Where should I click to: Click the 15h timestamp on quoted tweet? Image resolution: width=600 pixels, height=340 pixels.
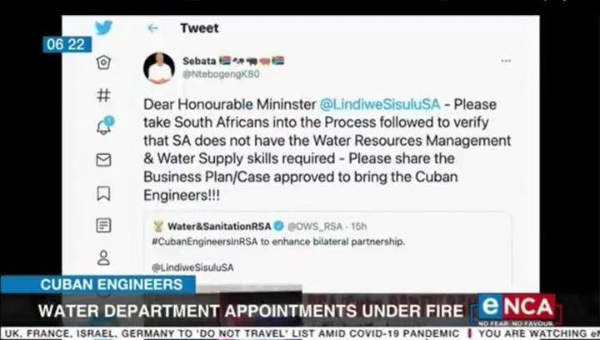[x=359, y=227]
